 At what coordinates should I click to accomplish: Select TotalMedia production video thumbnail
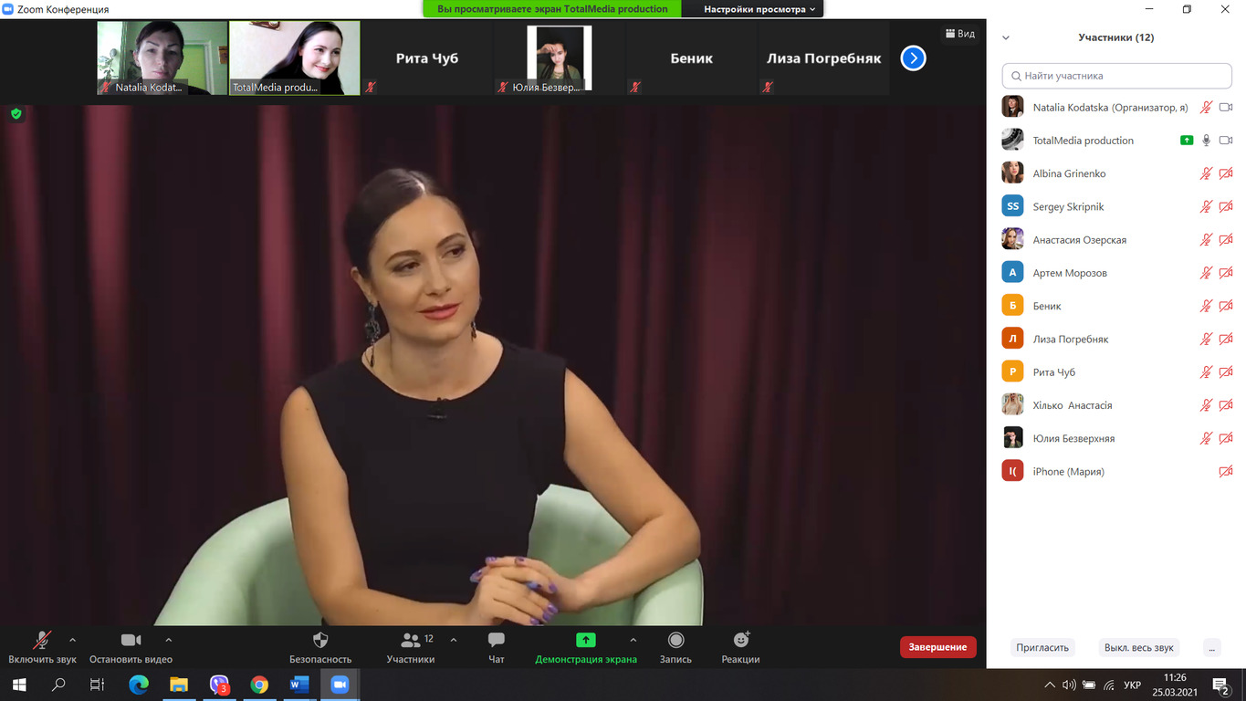coord(294,58)
